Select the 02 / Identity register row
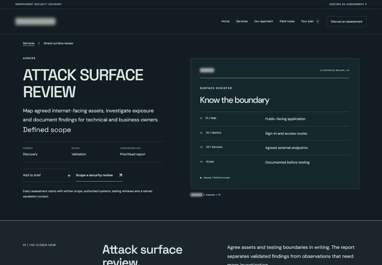The width and height of the screenshot is (382, 265). (275, 133)
